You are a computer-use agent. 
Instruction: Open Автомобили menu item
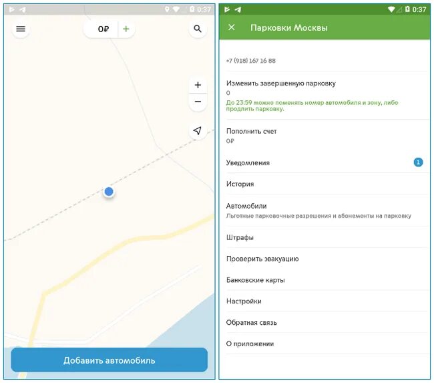tap(327, 211)
